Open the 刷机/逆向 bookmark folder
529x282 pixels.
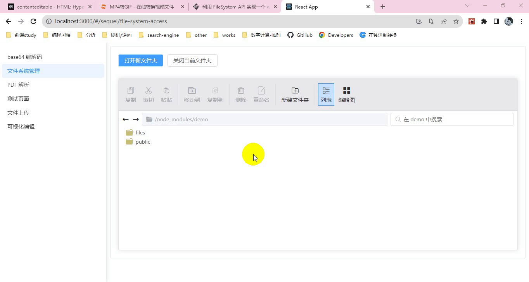pyautogui.click(x=117, y=35)
